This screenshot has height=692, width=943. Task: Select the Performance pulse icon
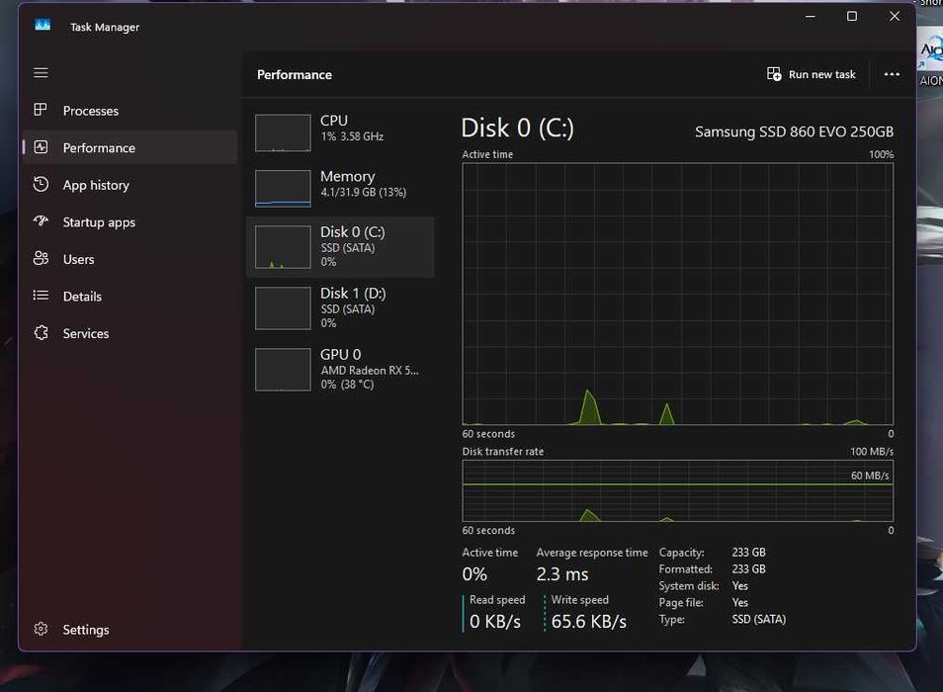(x=41, y=147)
